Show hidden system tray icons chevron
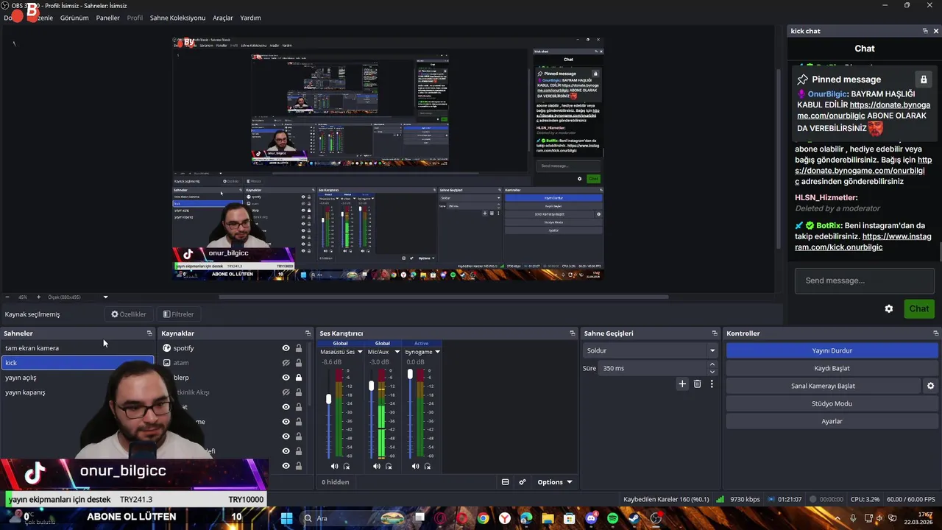 [x=838, y=518]
